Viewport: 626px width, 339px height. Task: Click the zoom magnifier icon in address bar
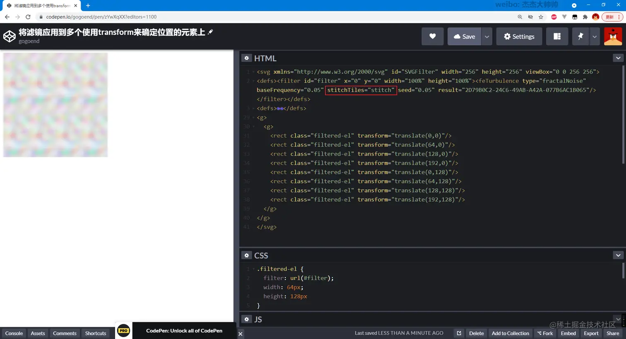(520, 17)
